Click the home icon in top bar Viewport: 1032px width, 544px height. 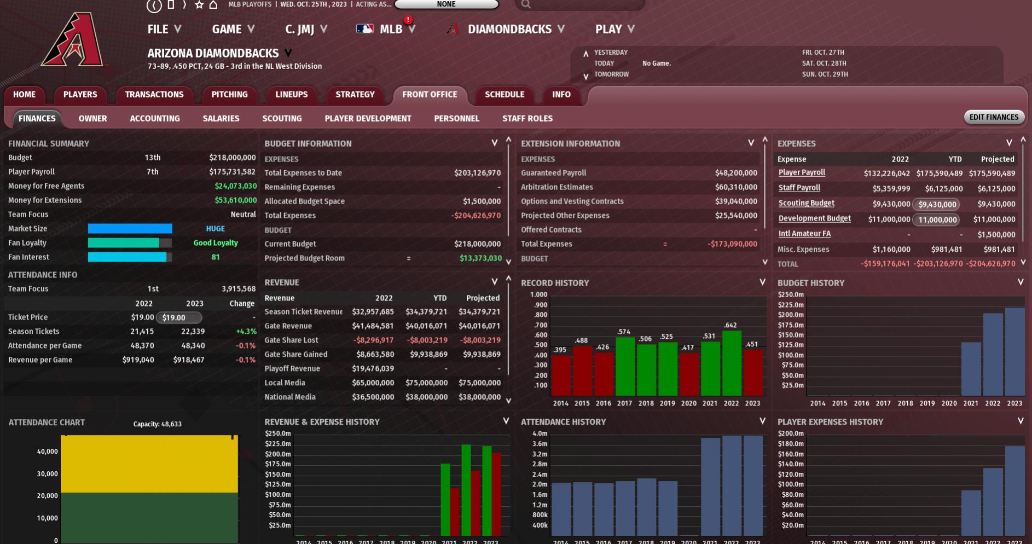[213, 5]
